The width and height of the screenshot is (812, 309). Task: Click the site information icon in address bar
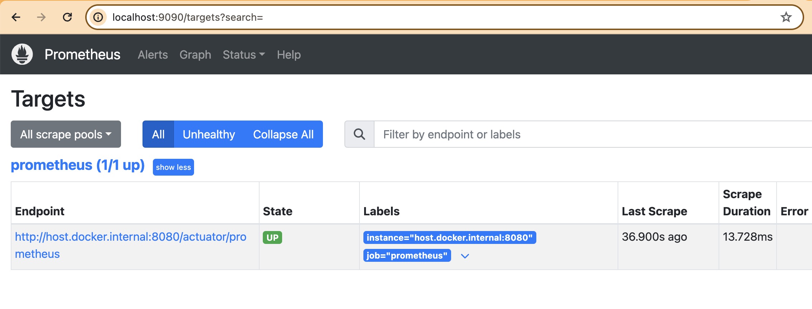pyautogui.click(x=98, y=17)
